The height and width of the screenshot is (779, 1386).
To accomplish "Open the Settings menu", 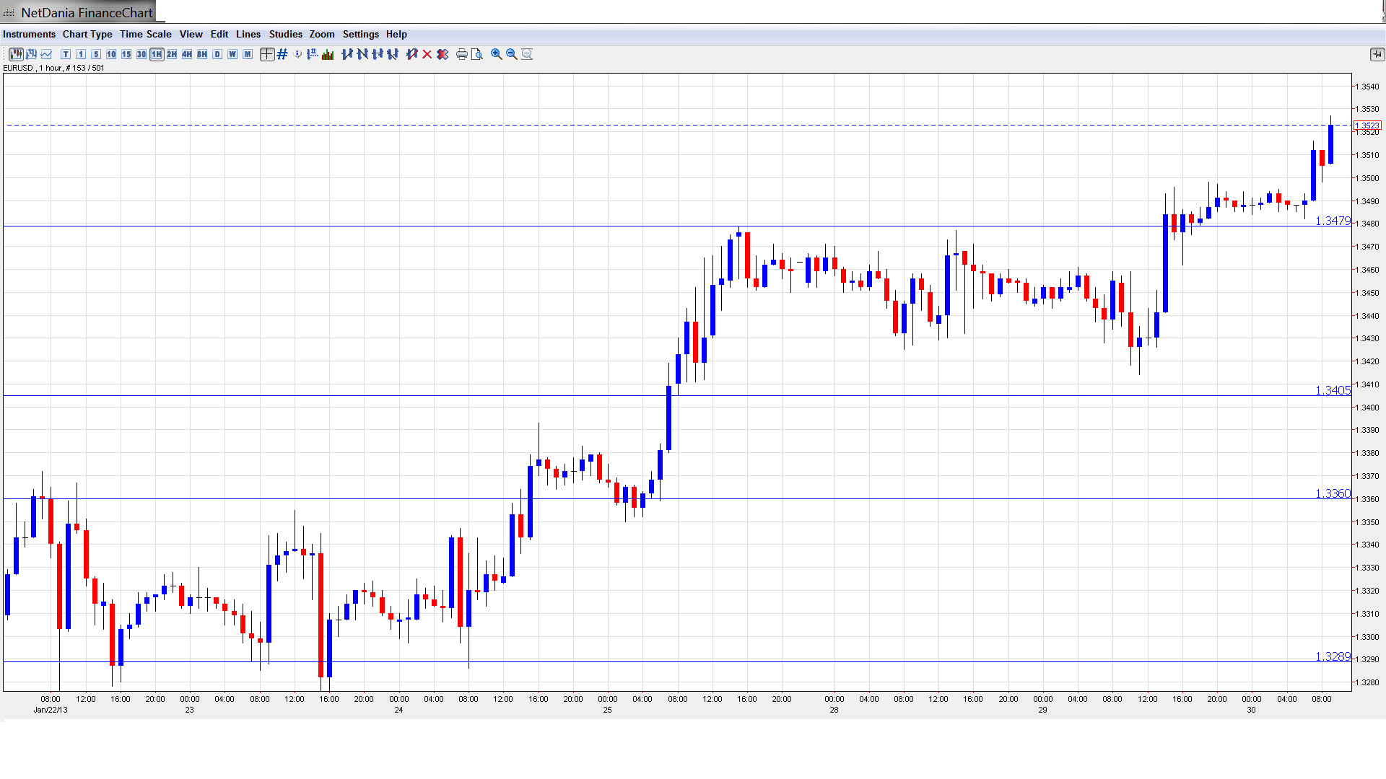I will tap(360, 34).
